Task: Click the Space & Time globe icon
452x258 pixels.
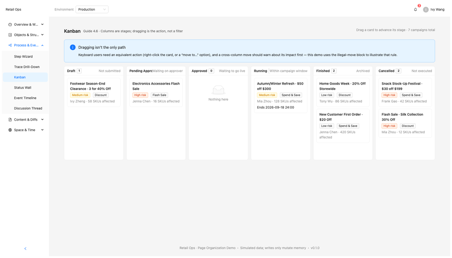Action: click(x=10, y=130)
